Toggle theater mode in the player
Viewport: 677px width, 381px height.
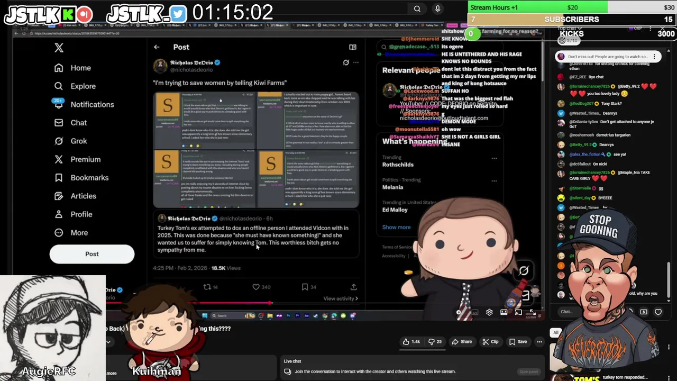[x=504, y=313]
